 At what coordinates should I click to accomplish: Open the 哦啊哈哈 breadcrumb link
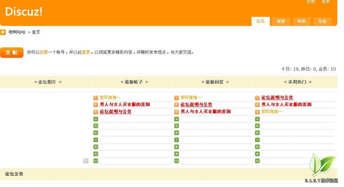pyautogui.click(x=17, y=32)
